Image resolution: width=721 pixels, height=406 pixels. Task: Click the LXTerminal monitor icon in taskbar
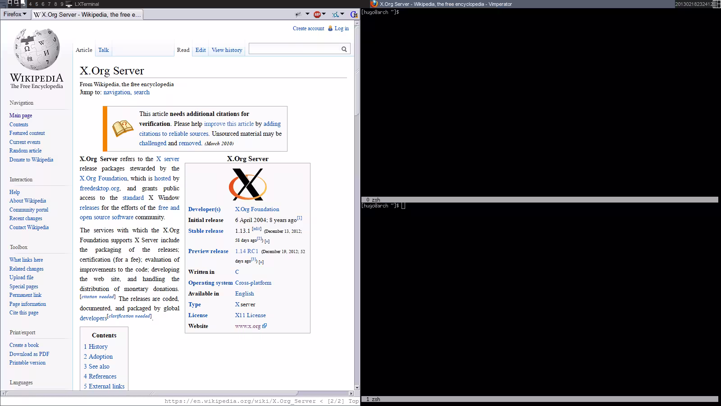coord(68,4)
